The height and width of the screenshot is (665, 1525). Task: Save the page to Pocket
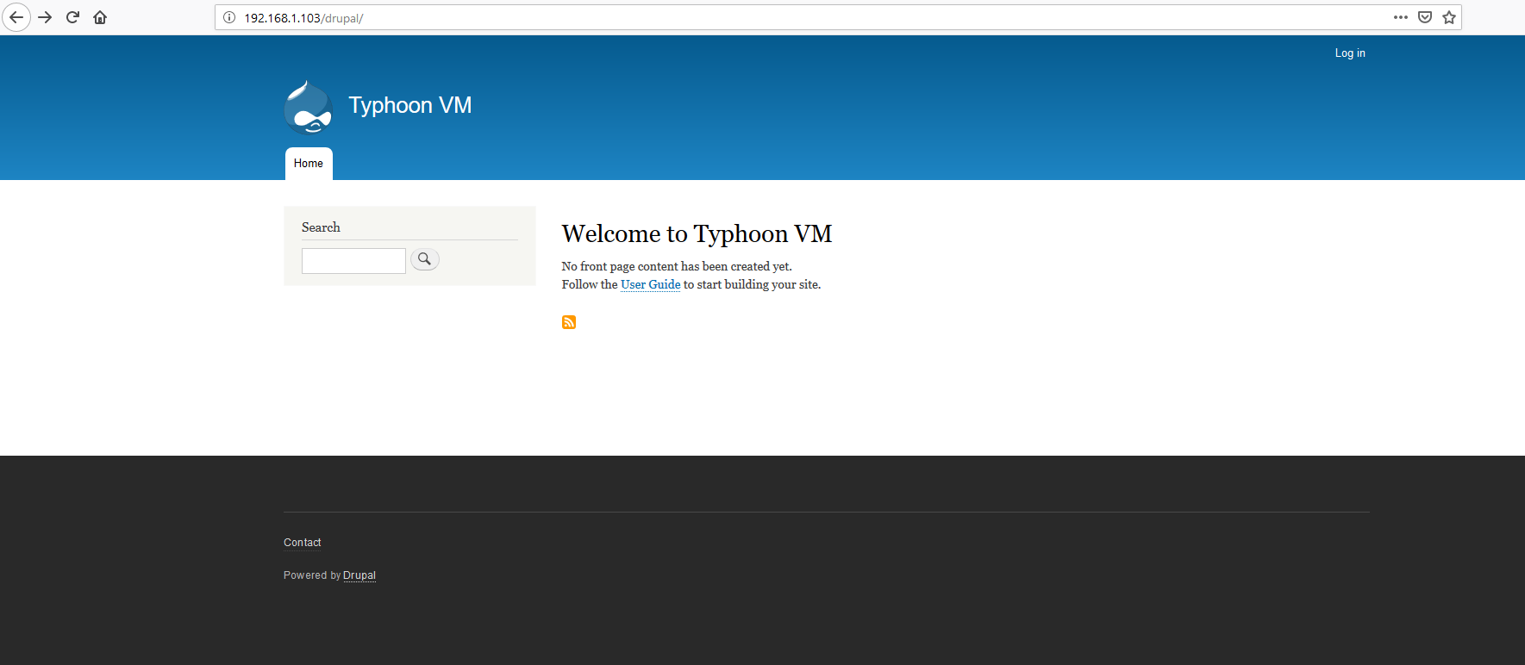1425,17
